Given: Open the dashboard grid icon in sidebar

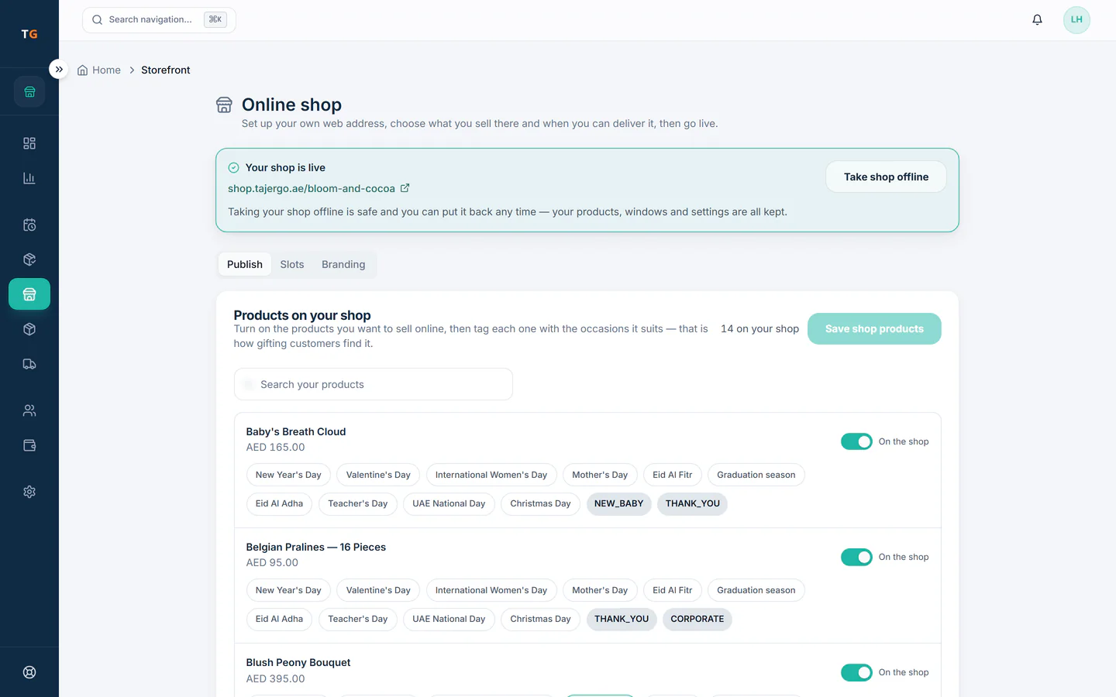Looking at the screenshot, I should click(x=29, y=143).
